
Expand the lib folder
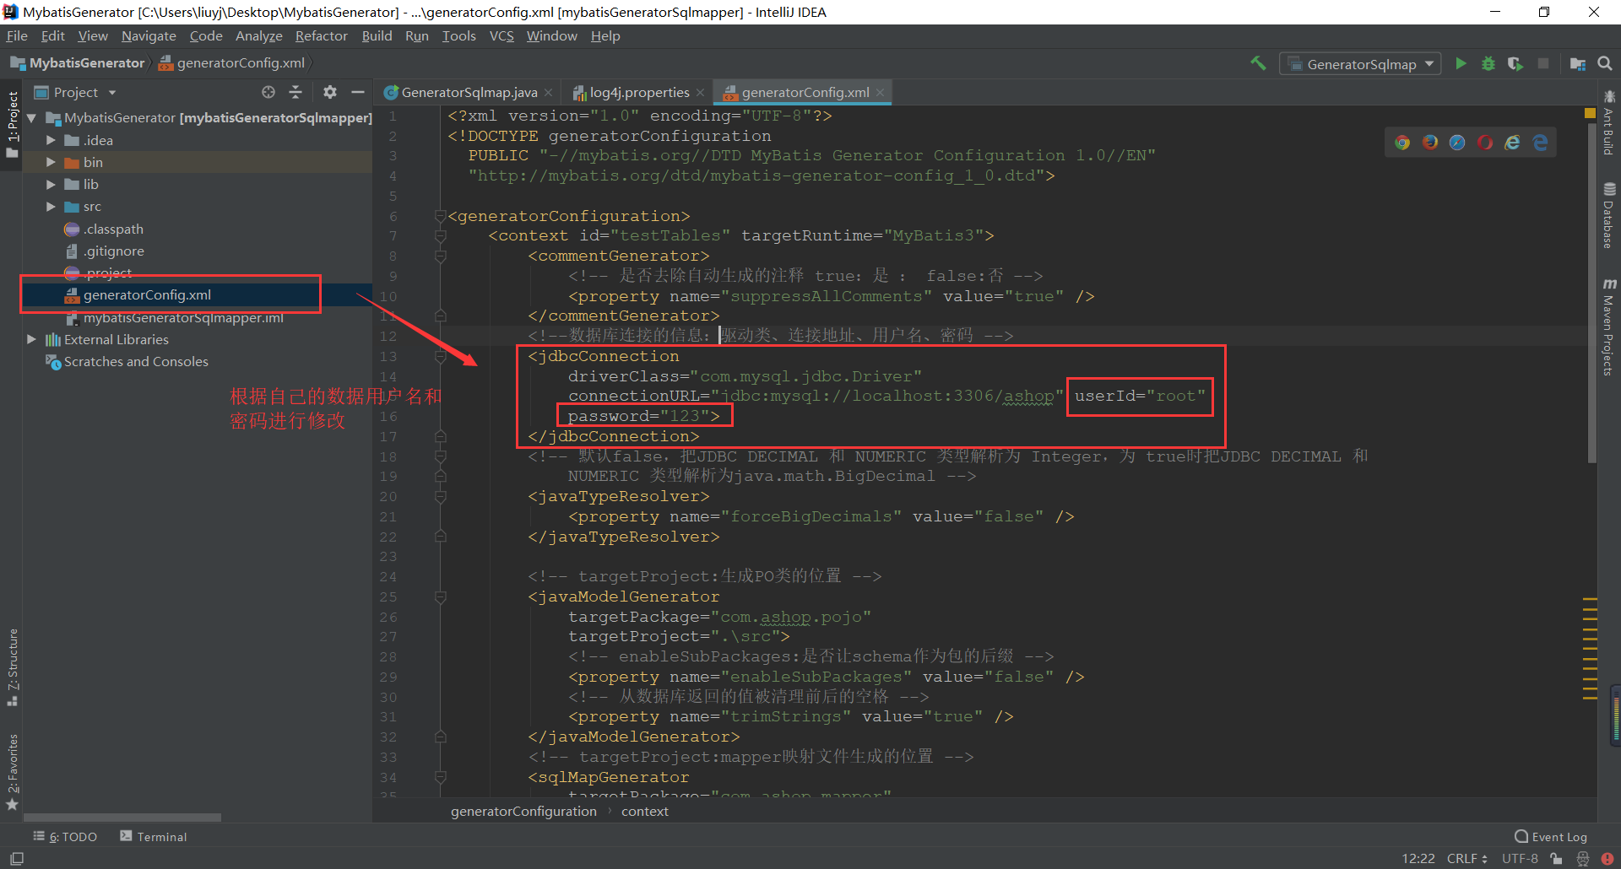pyautogui.click(x=51, y=184)
